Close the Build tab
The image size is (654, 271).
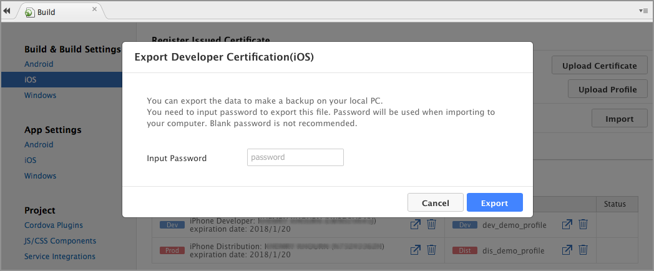pyautogui.click(x=94, y=9)
